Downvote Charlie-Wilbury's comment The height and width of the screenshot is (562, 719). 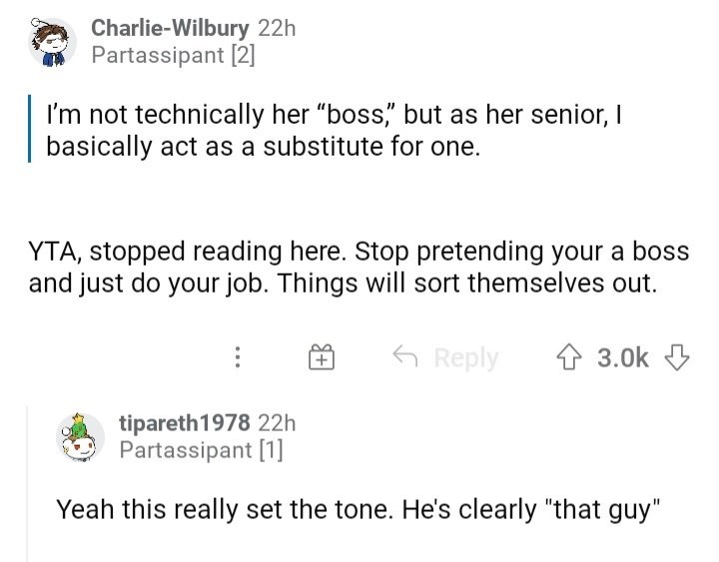point(676,357)
